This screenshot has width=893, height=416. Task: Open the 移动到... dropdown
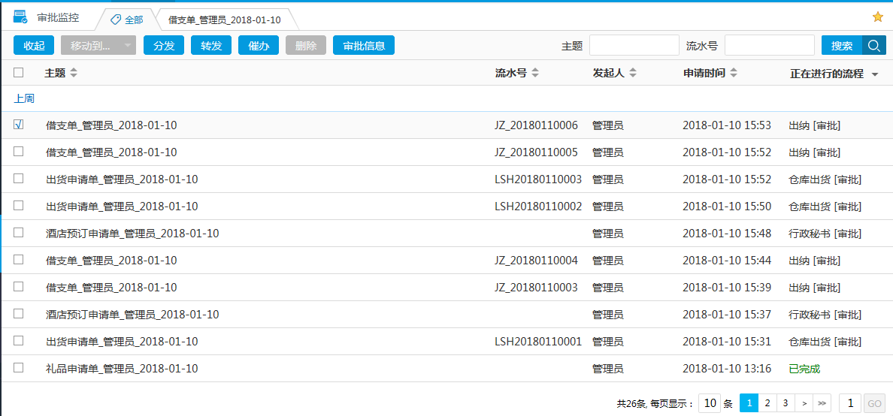98,46
